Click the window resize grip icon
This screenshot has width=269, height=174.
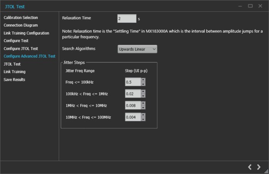point(266,171)
